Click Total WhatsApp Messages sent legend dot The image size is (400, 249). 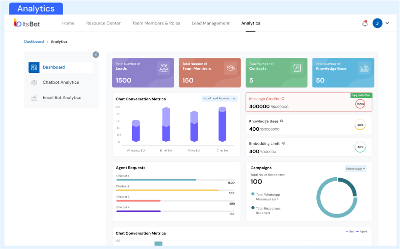pyautogui.click(x=253, y=194)
